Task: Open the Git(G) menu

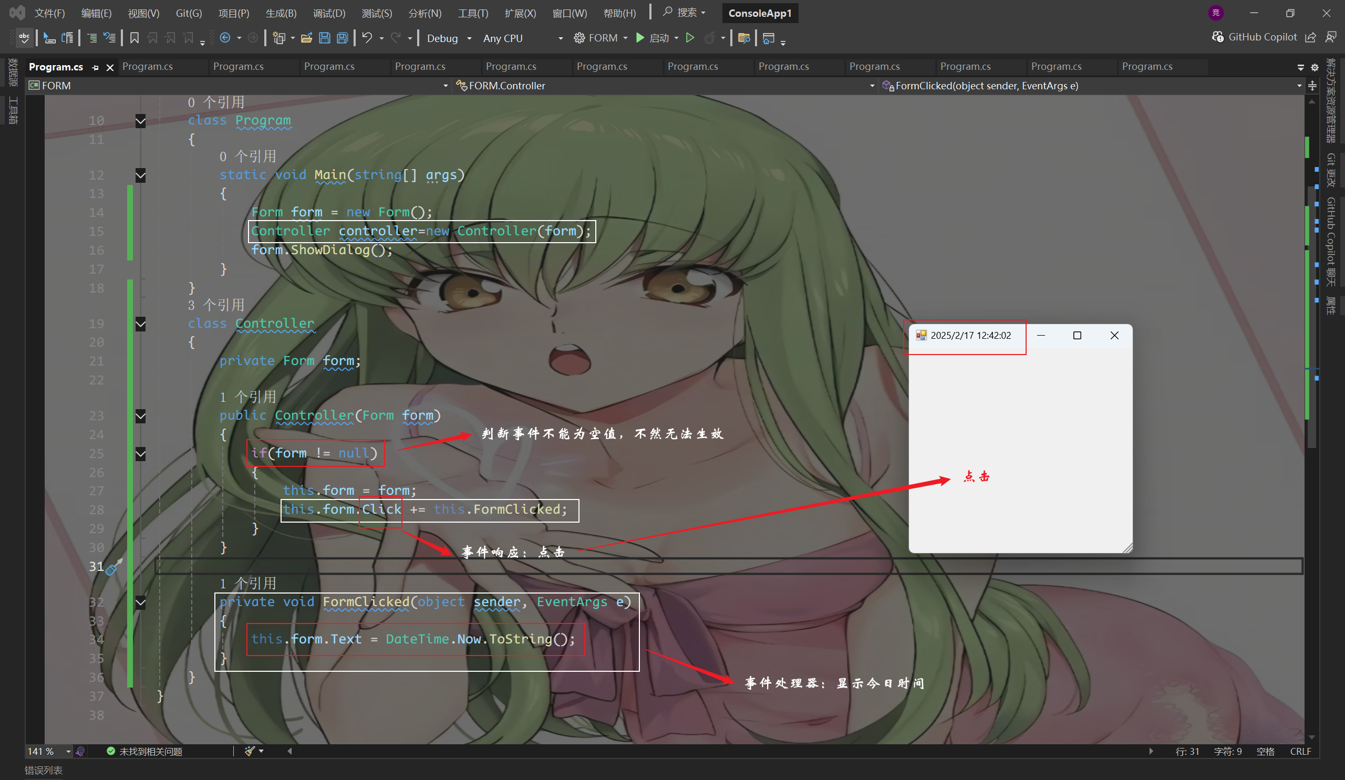Action: coord(189,13)
